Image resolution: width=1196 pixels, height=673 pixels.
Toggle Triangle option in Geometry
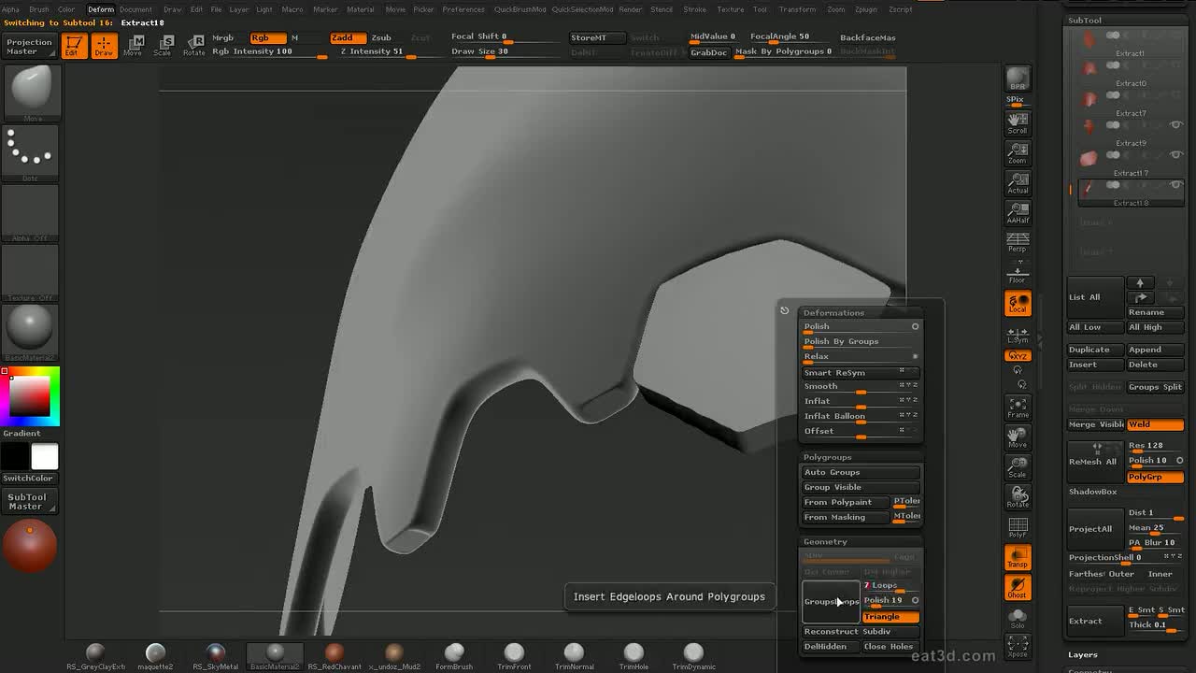coord(890,617)
